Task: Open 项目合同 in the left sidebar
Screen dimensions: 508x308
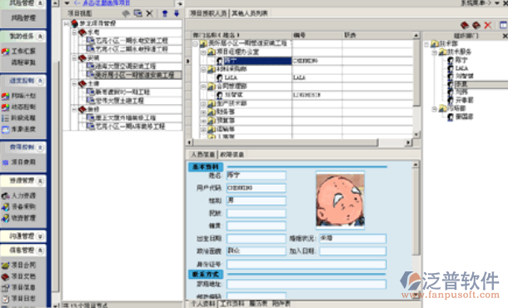Action: 19,266
